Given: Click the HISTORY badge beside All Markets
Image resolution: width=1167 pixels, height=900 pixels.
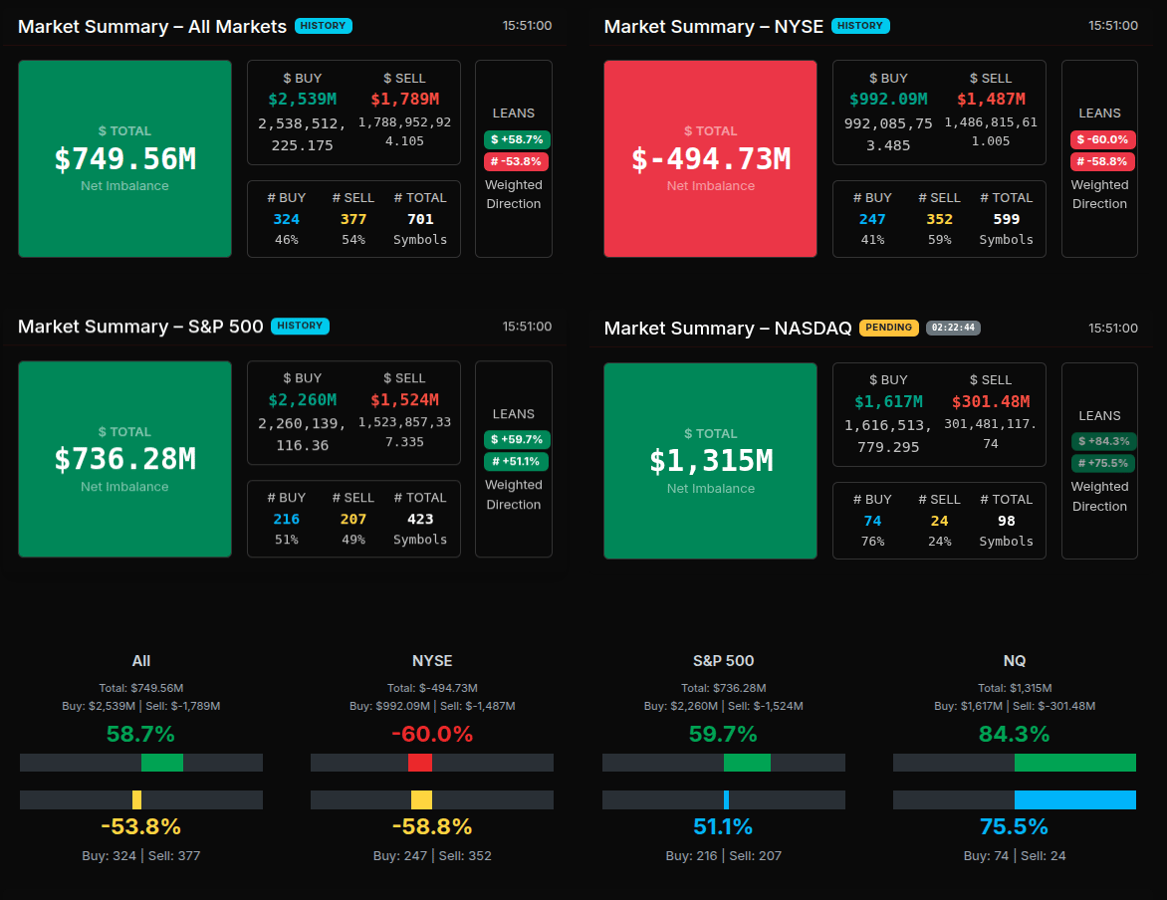Looking at the screenshot, I should [x=324, y=26].
